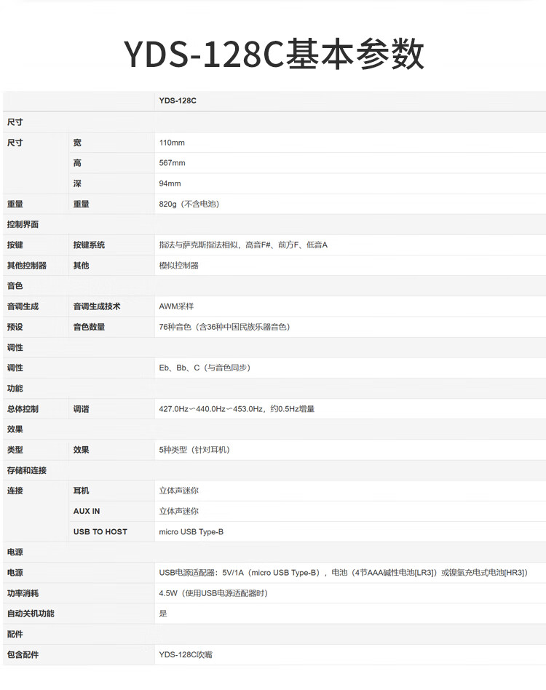
Task: Click the width value '110mm'
Action: [x=172, y=143]
